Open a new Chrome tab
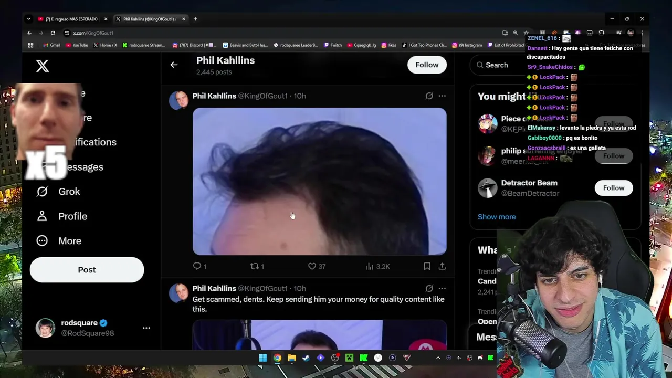The width and height of the screenshot is (672, 378). pyautogui.click(x=195, y=19)
